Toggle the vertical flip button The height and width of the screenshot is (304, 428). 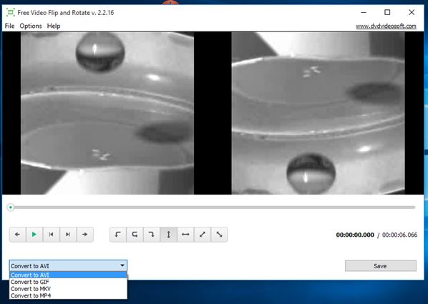tap(169, 235)
